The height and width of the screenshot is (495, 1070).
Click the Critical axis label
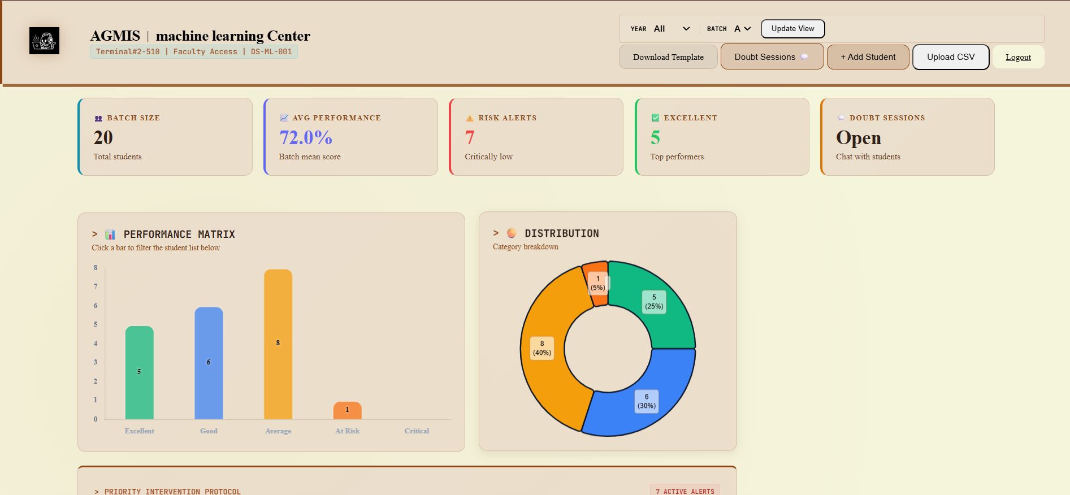[x=417, y=431]
